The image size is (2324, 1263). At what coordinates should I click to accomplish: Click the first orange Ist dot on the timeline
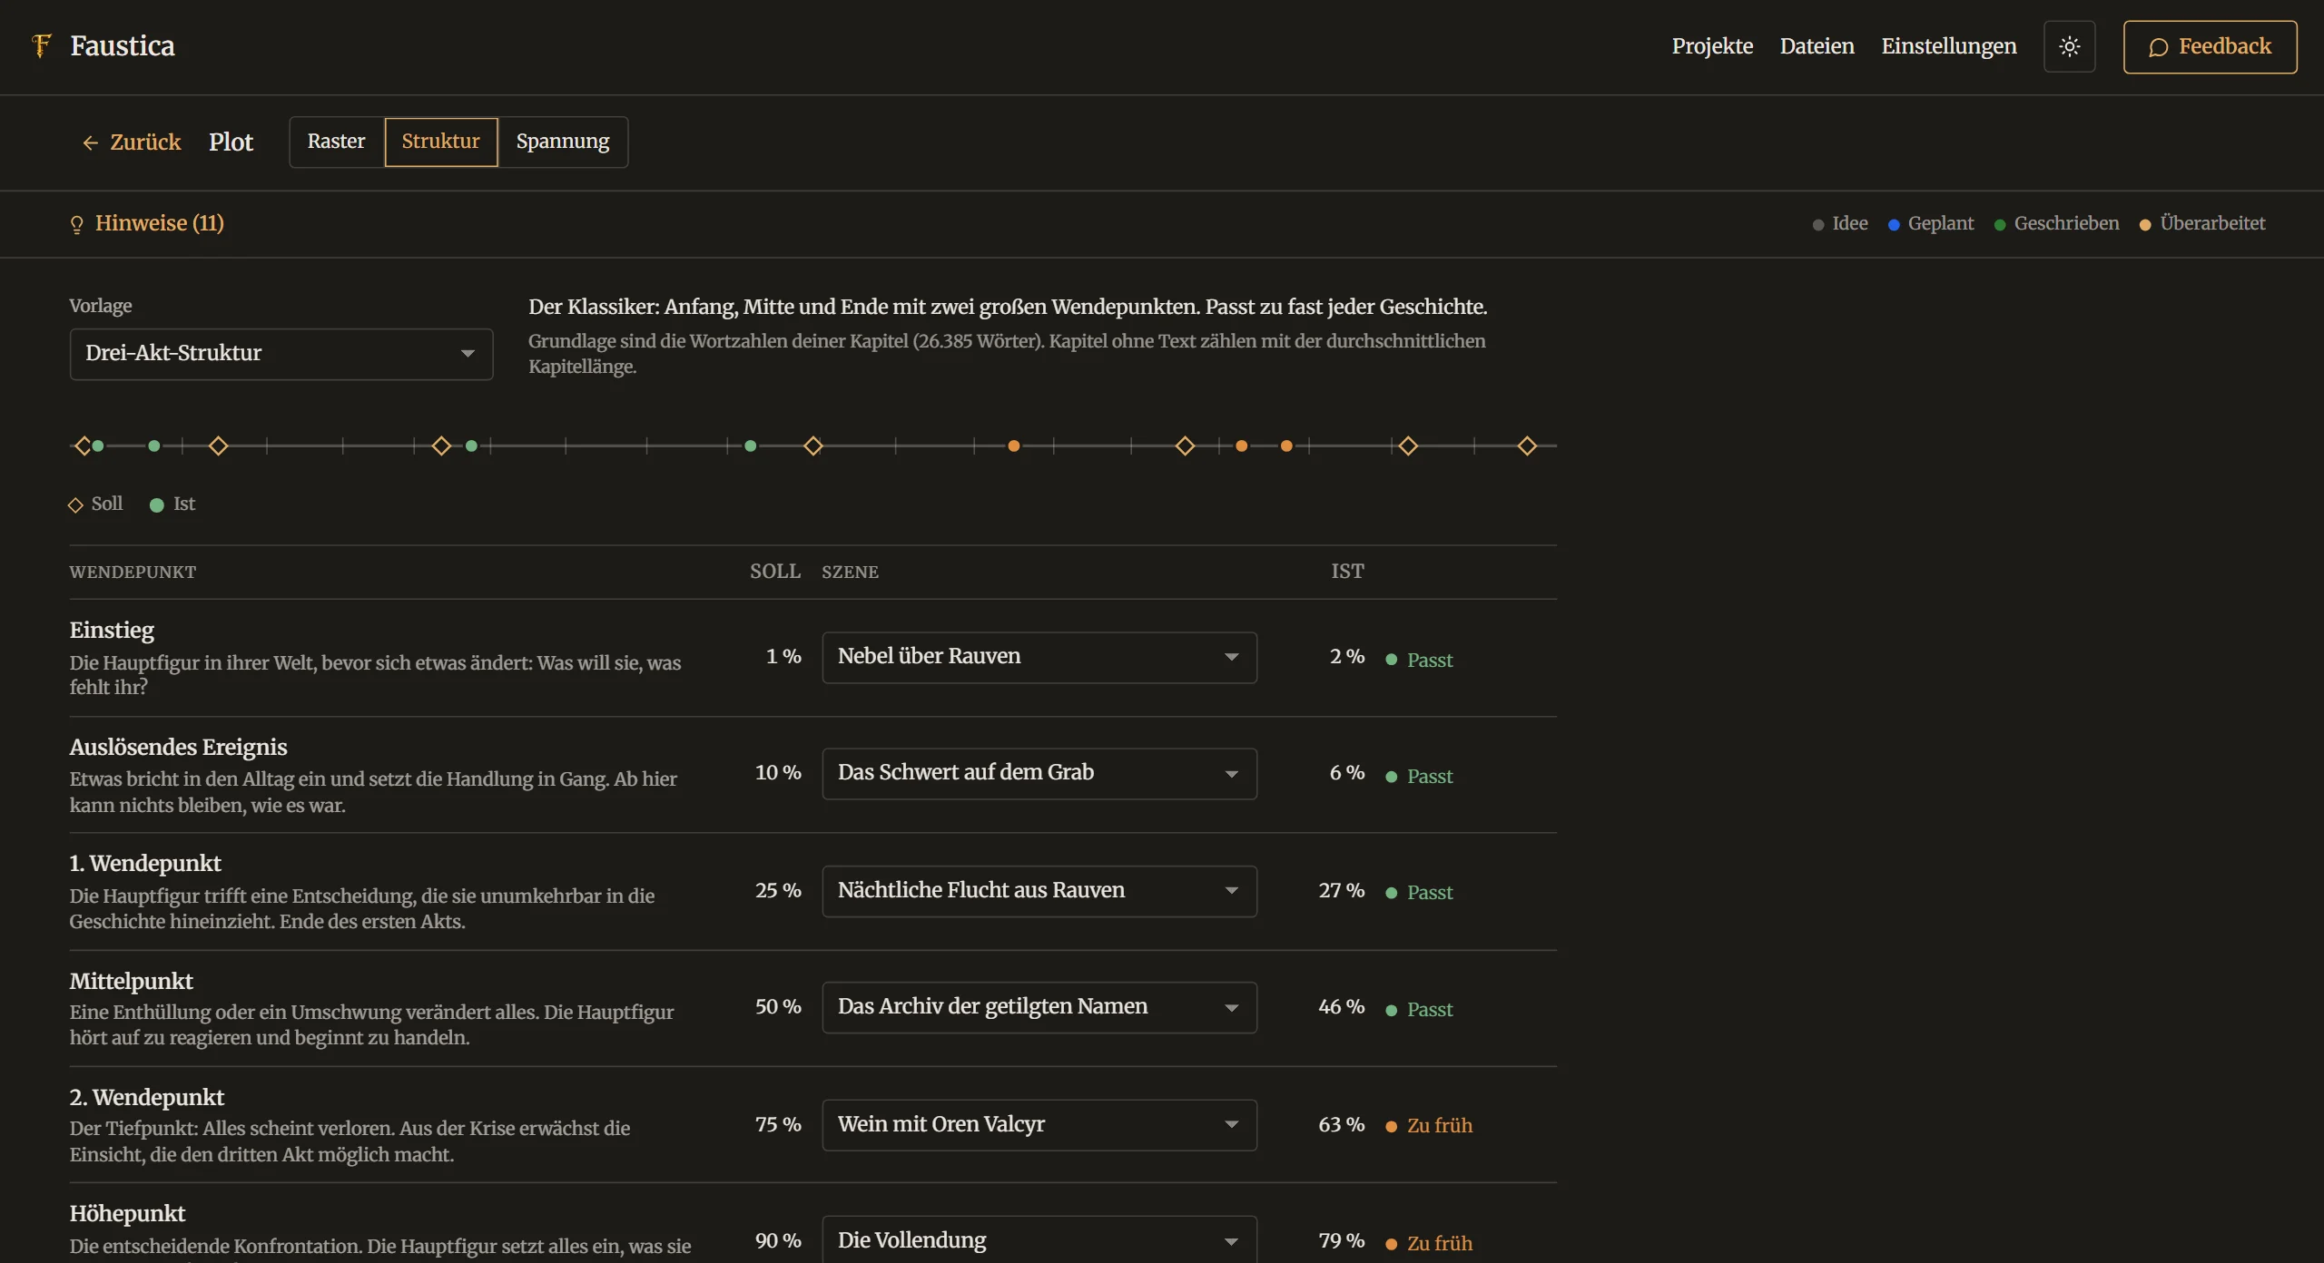[1014, 445]
